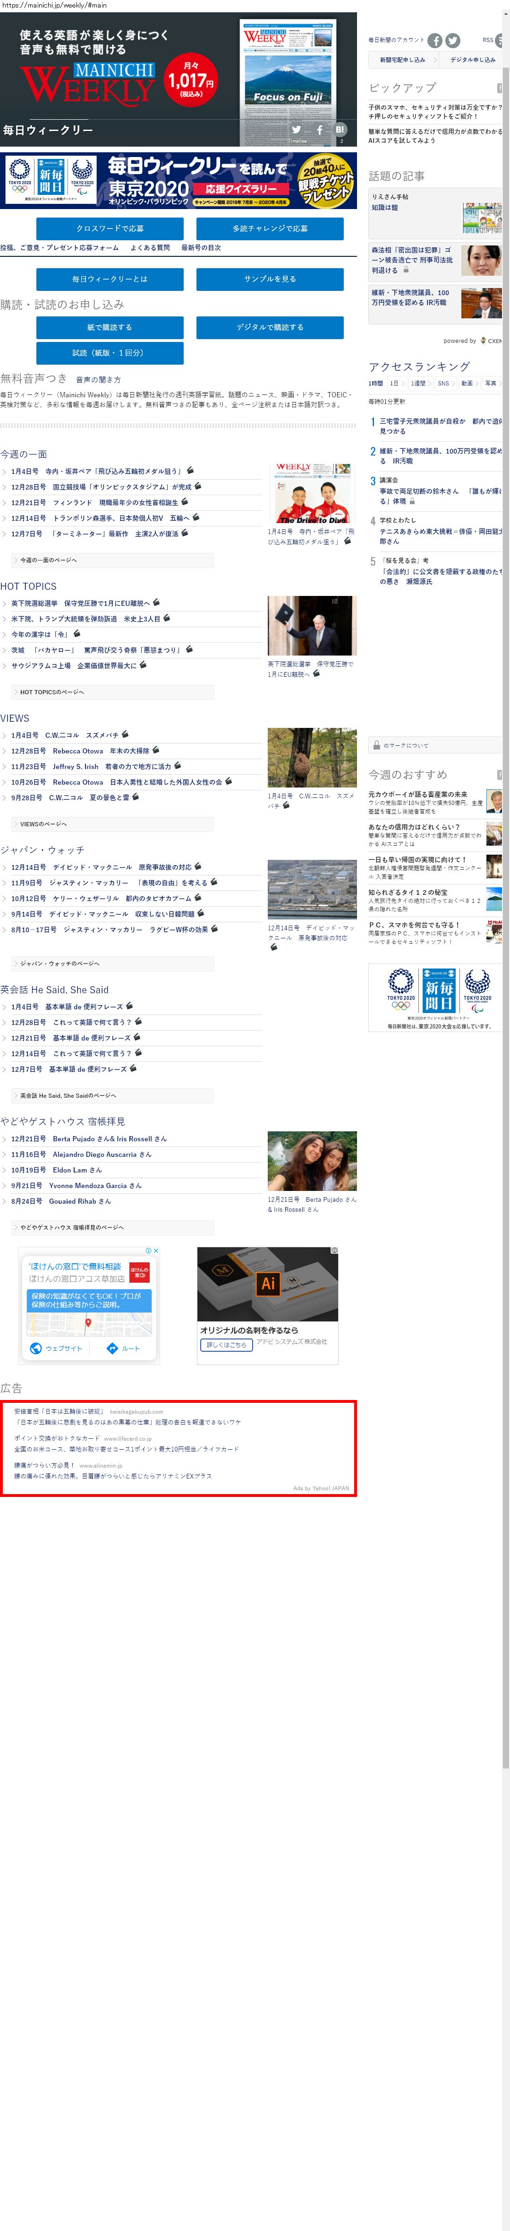Open the Berta Pujado guest photo thumbnail

click(x=311, y=1162)
